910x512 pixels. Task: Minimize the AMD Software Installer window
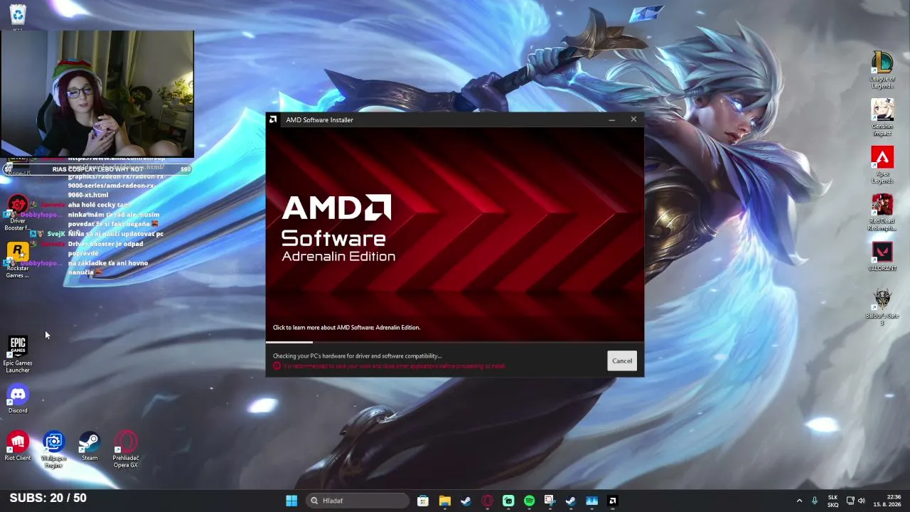(611, 119)
